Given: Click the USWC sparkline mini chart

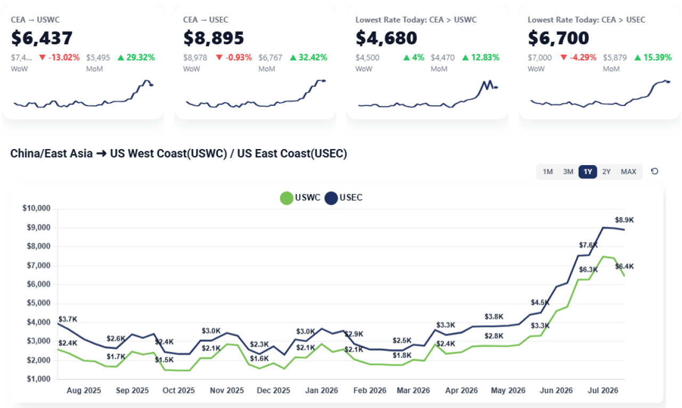Looking at the screenshot, I should click(84, 95).
